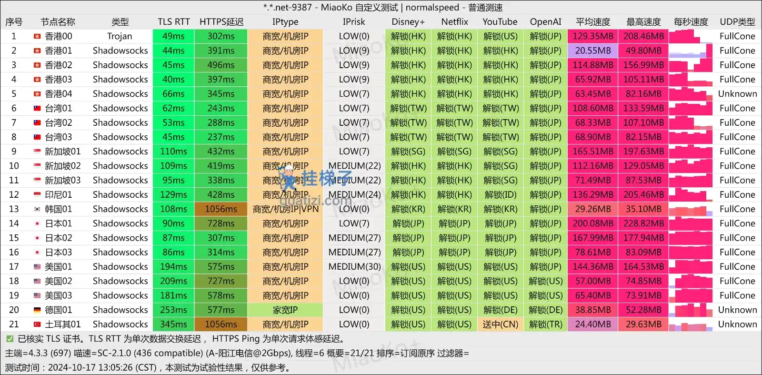Click the 每秒速度 column header
Screen dimensions: 762x375
coord(691,22)
